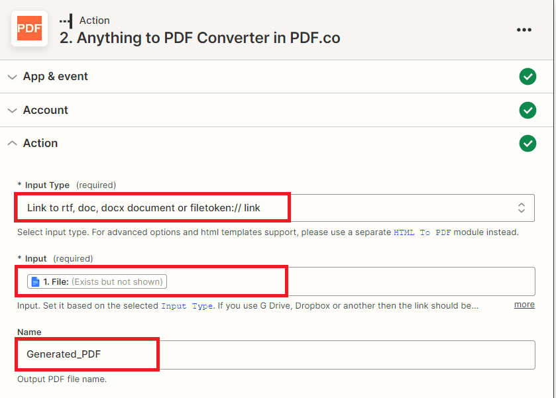This screenshot has width=556, height=398.
Task: Expand the Account section chevron
Action: pyautogui.click(x=12, y=110)
